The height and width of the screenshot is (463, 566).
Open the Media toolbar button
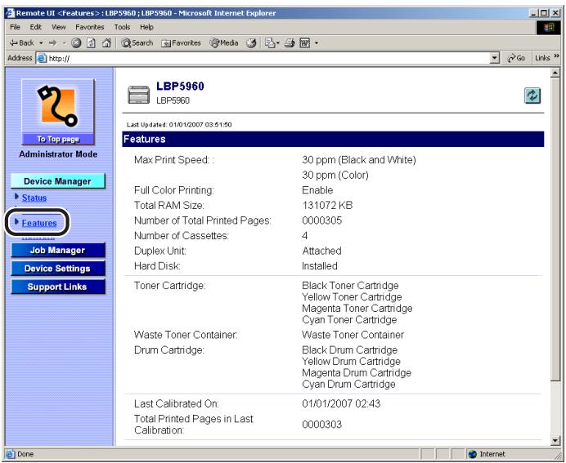coord(224,43)
